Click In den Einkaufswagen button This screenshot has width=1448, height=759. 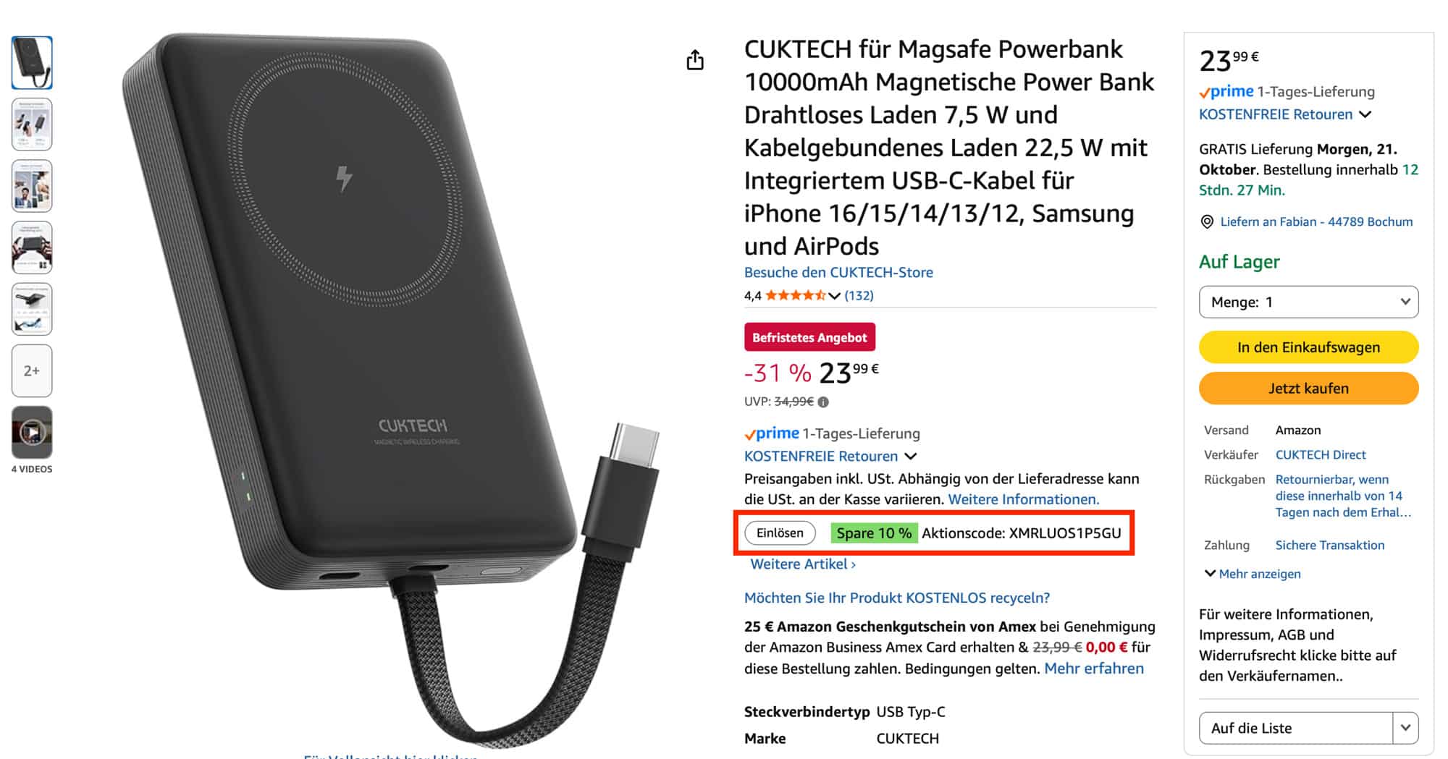pyautogui.click(x=1308, y=347)
